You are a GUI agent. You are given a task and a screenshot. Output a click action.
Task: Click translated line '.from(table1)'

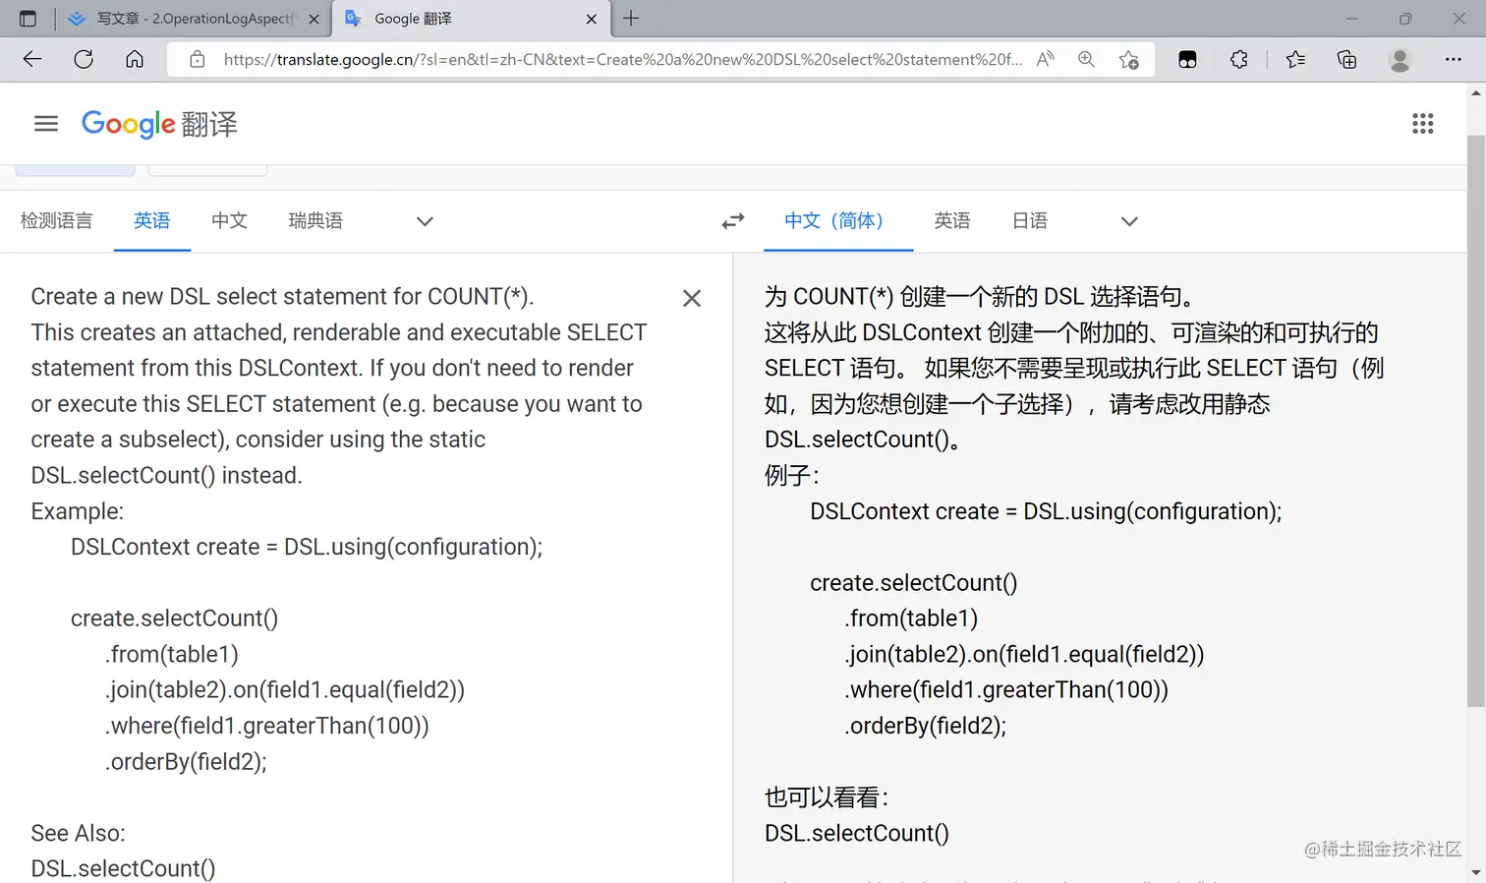tap(911, 618)
